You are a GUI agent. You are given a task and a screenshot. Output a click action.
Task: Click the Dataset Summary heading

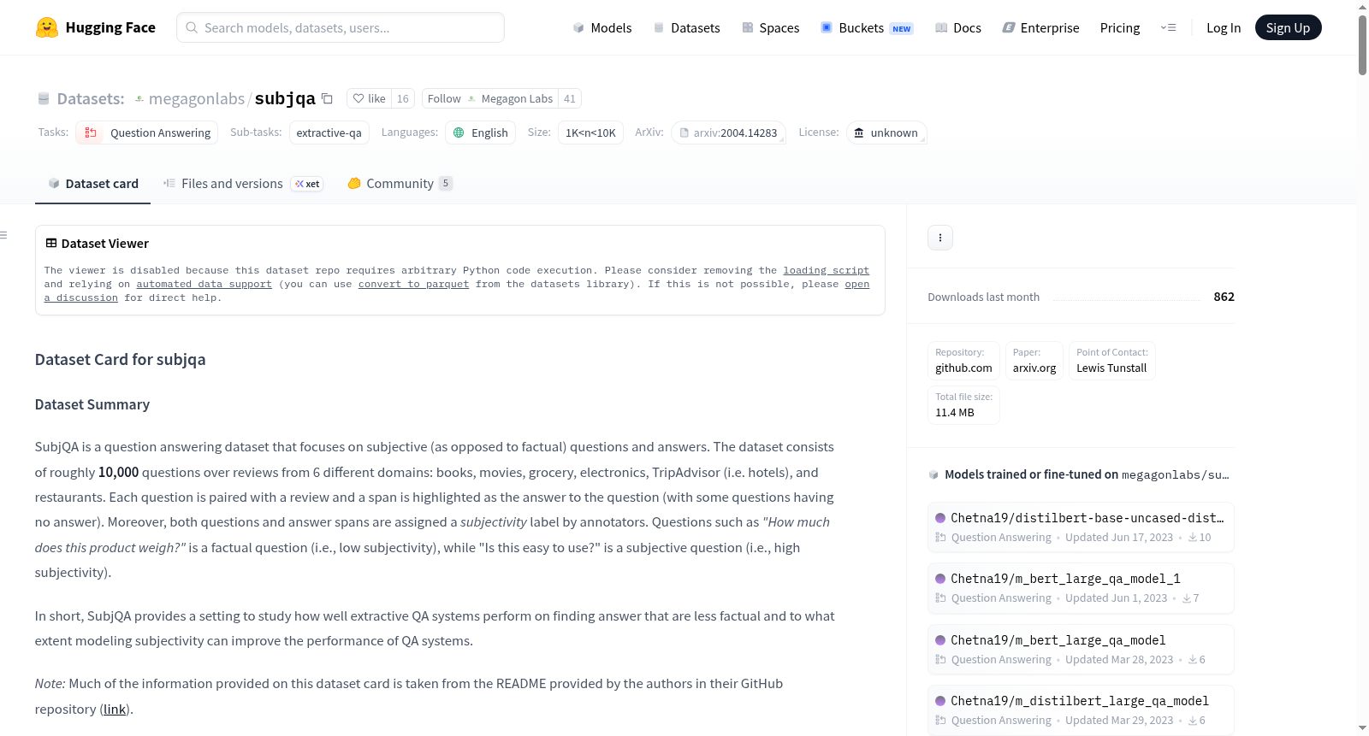click(x=92, y=404)
